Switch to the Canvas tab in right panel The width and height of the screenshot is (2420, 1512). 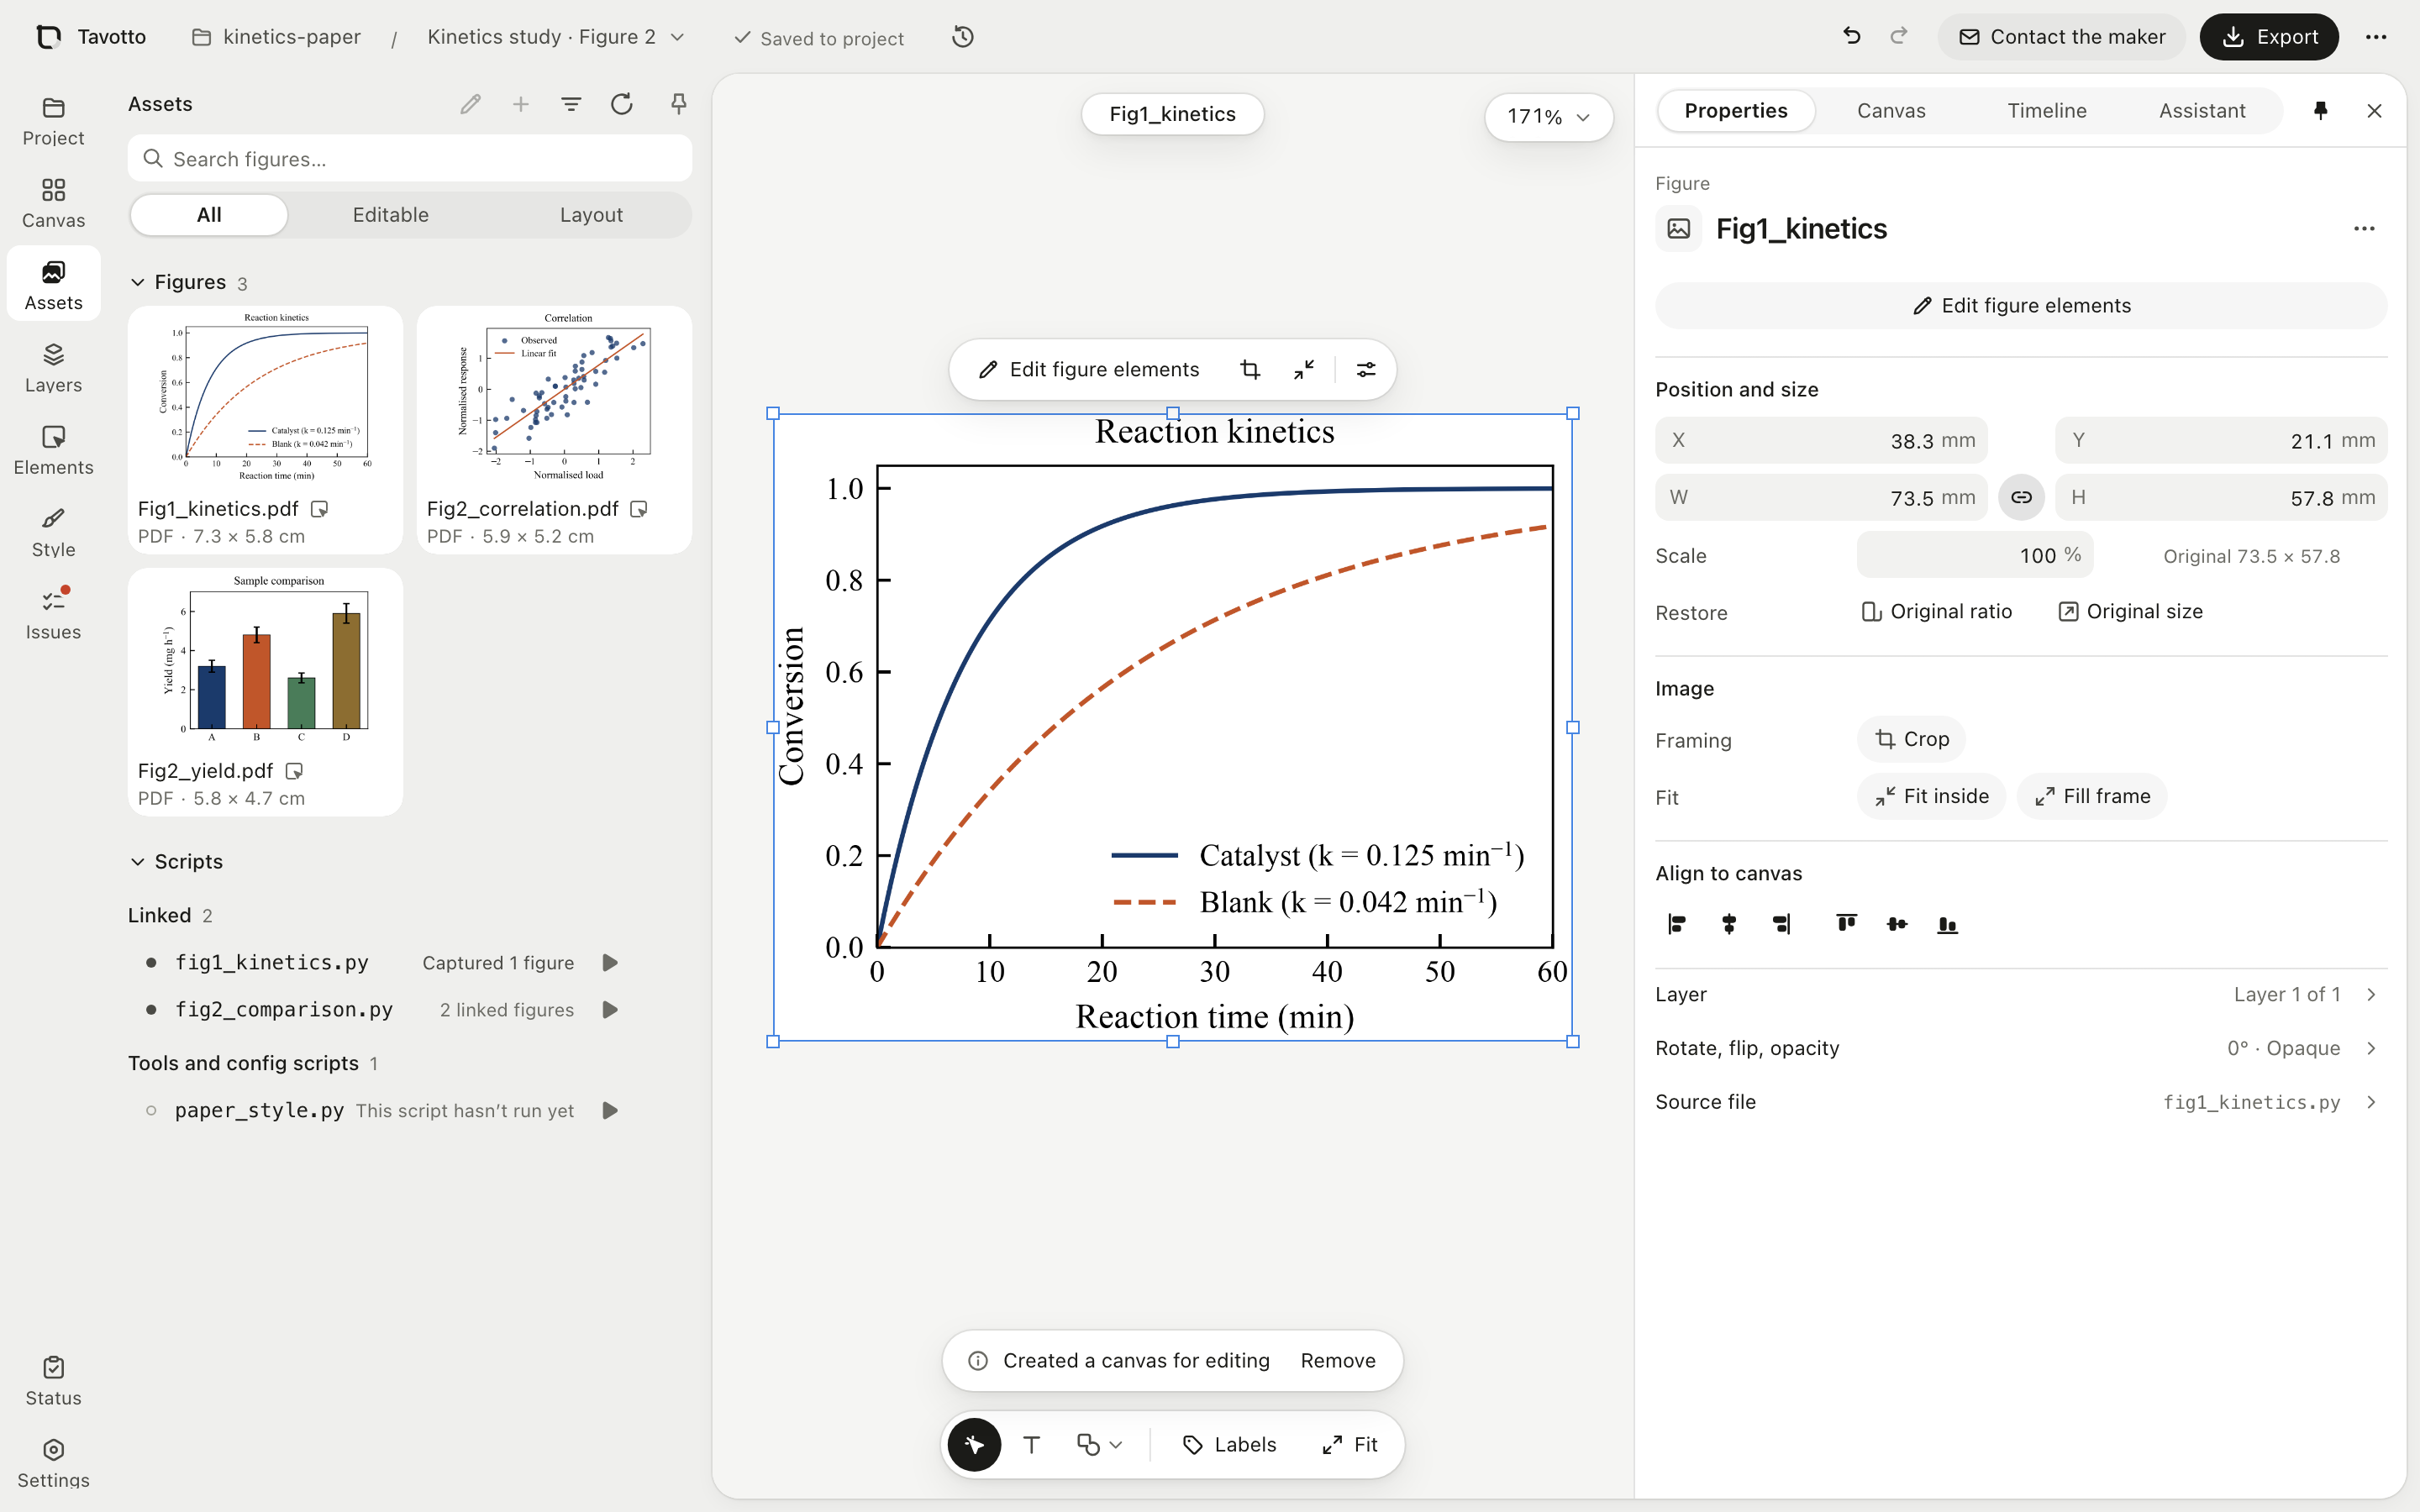coord(1890,111)
